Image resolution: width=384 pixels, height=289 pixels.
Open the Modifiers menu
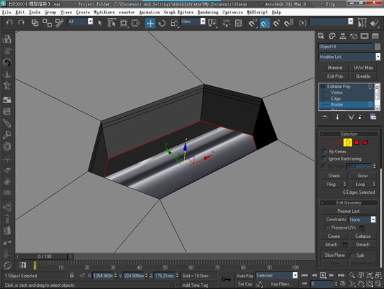[104, 13]
